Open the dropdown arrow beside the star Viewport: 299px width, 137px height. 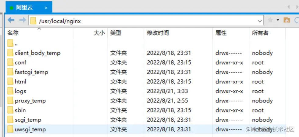[x=278, y=20]
